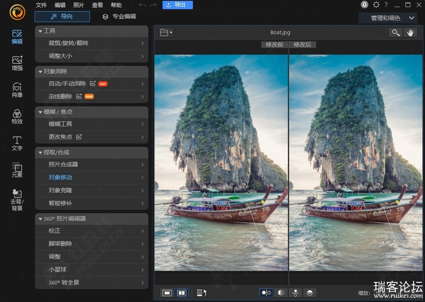Open 自动/手动消除 tool

(92, 84)
